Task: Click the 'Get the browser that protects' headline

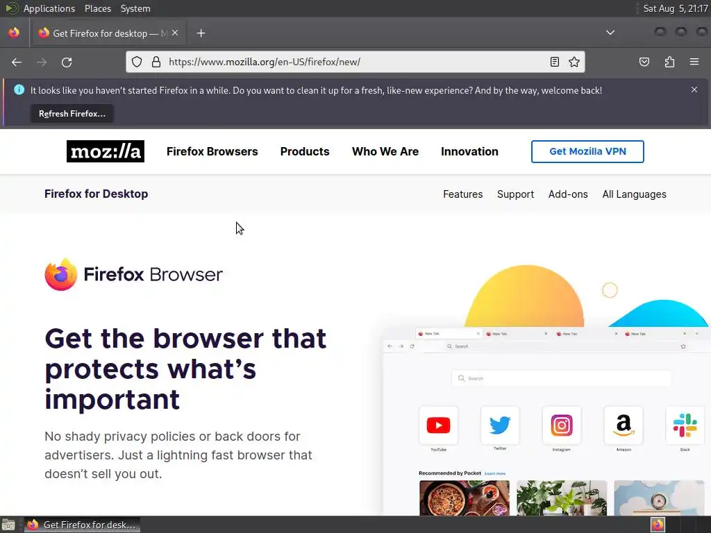Action: click(185, 369)
